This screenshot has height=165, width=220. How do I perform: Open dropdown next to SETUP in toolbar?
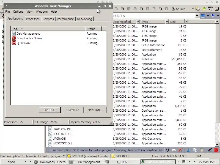click(193, 9)
